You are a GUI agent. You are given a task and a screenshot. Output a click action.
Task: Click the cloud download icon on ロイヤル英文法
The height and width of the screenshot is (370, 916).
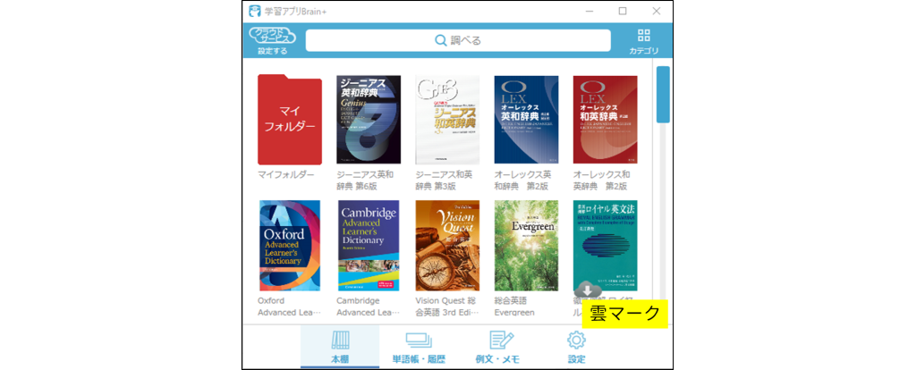(588, 290)
